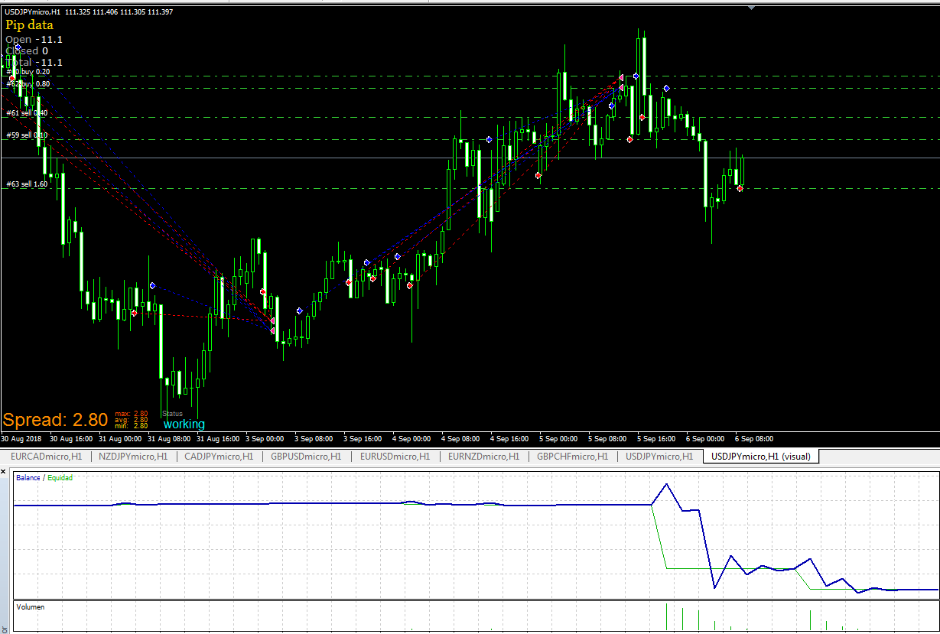Click the Spread: 2.80 indicator text
940x634 pixels.
tap(55, 420)
